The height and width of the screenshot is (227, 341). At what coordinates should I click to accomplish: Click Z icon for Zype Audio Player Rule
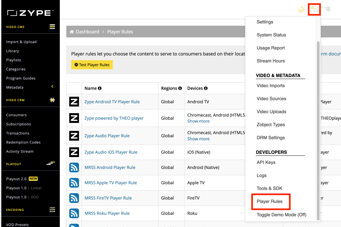(x=74, y=136)
